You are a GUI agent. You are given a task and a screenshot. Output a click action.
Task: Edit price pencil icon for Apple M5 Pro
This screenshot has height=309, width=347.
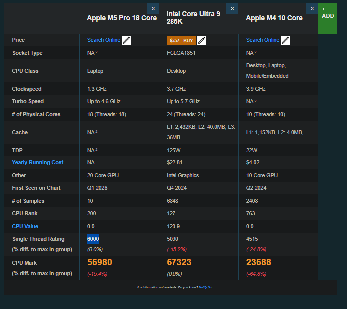[126, 40]
